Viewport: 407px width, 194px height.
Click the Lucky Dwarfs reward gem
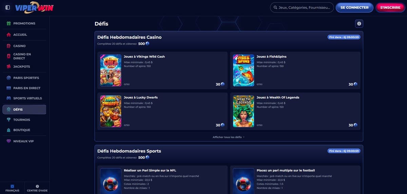(223, 125)
